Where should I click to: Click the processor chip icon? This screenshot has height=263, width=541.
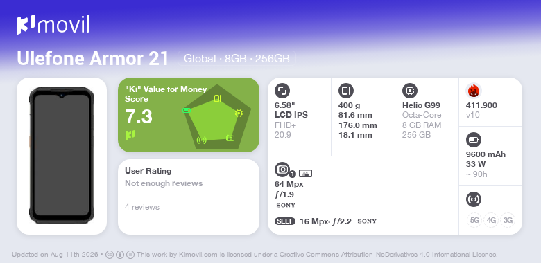pyautogui.click(x=410, y=91)
